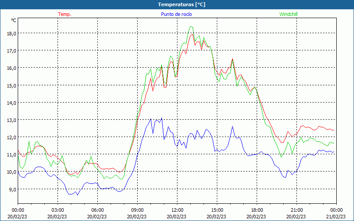Click the 9,0 y-axis value
Viewport: 354px width, 221px height.
point(13,190)
